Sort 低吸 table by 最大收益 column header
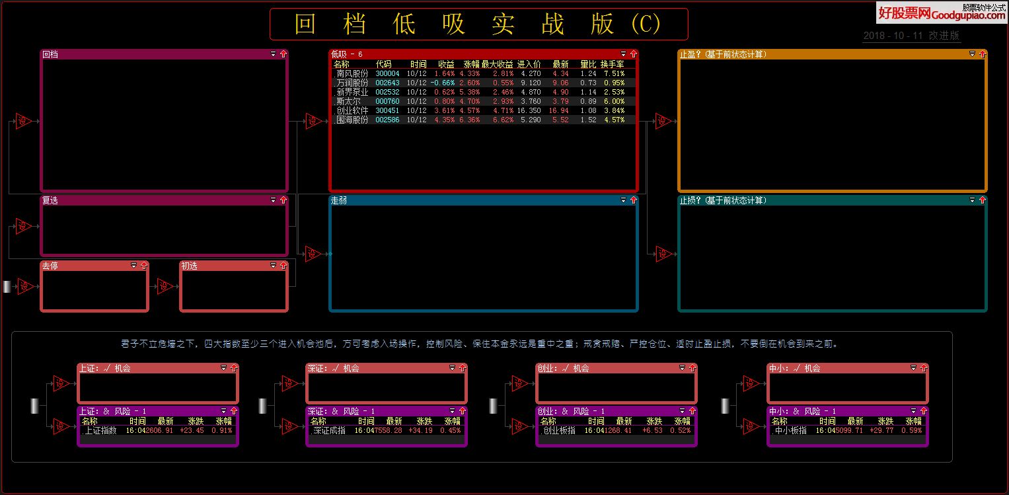 click(x=498, y=64)
